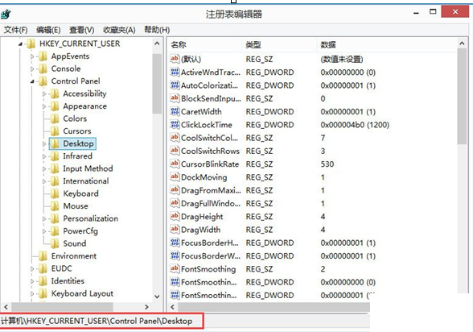Expand the Console key
Screen dimensions: 473x332
32,68
